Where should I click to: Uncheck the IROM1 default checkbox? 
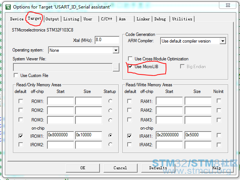21,136
